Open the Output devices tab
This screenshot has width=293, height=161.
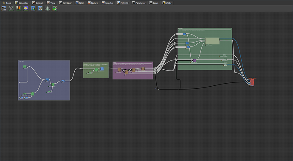[x=37, y=3]
